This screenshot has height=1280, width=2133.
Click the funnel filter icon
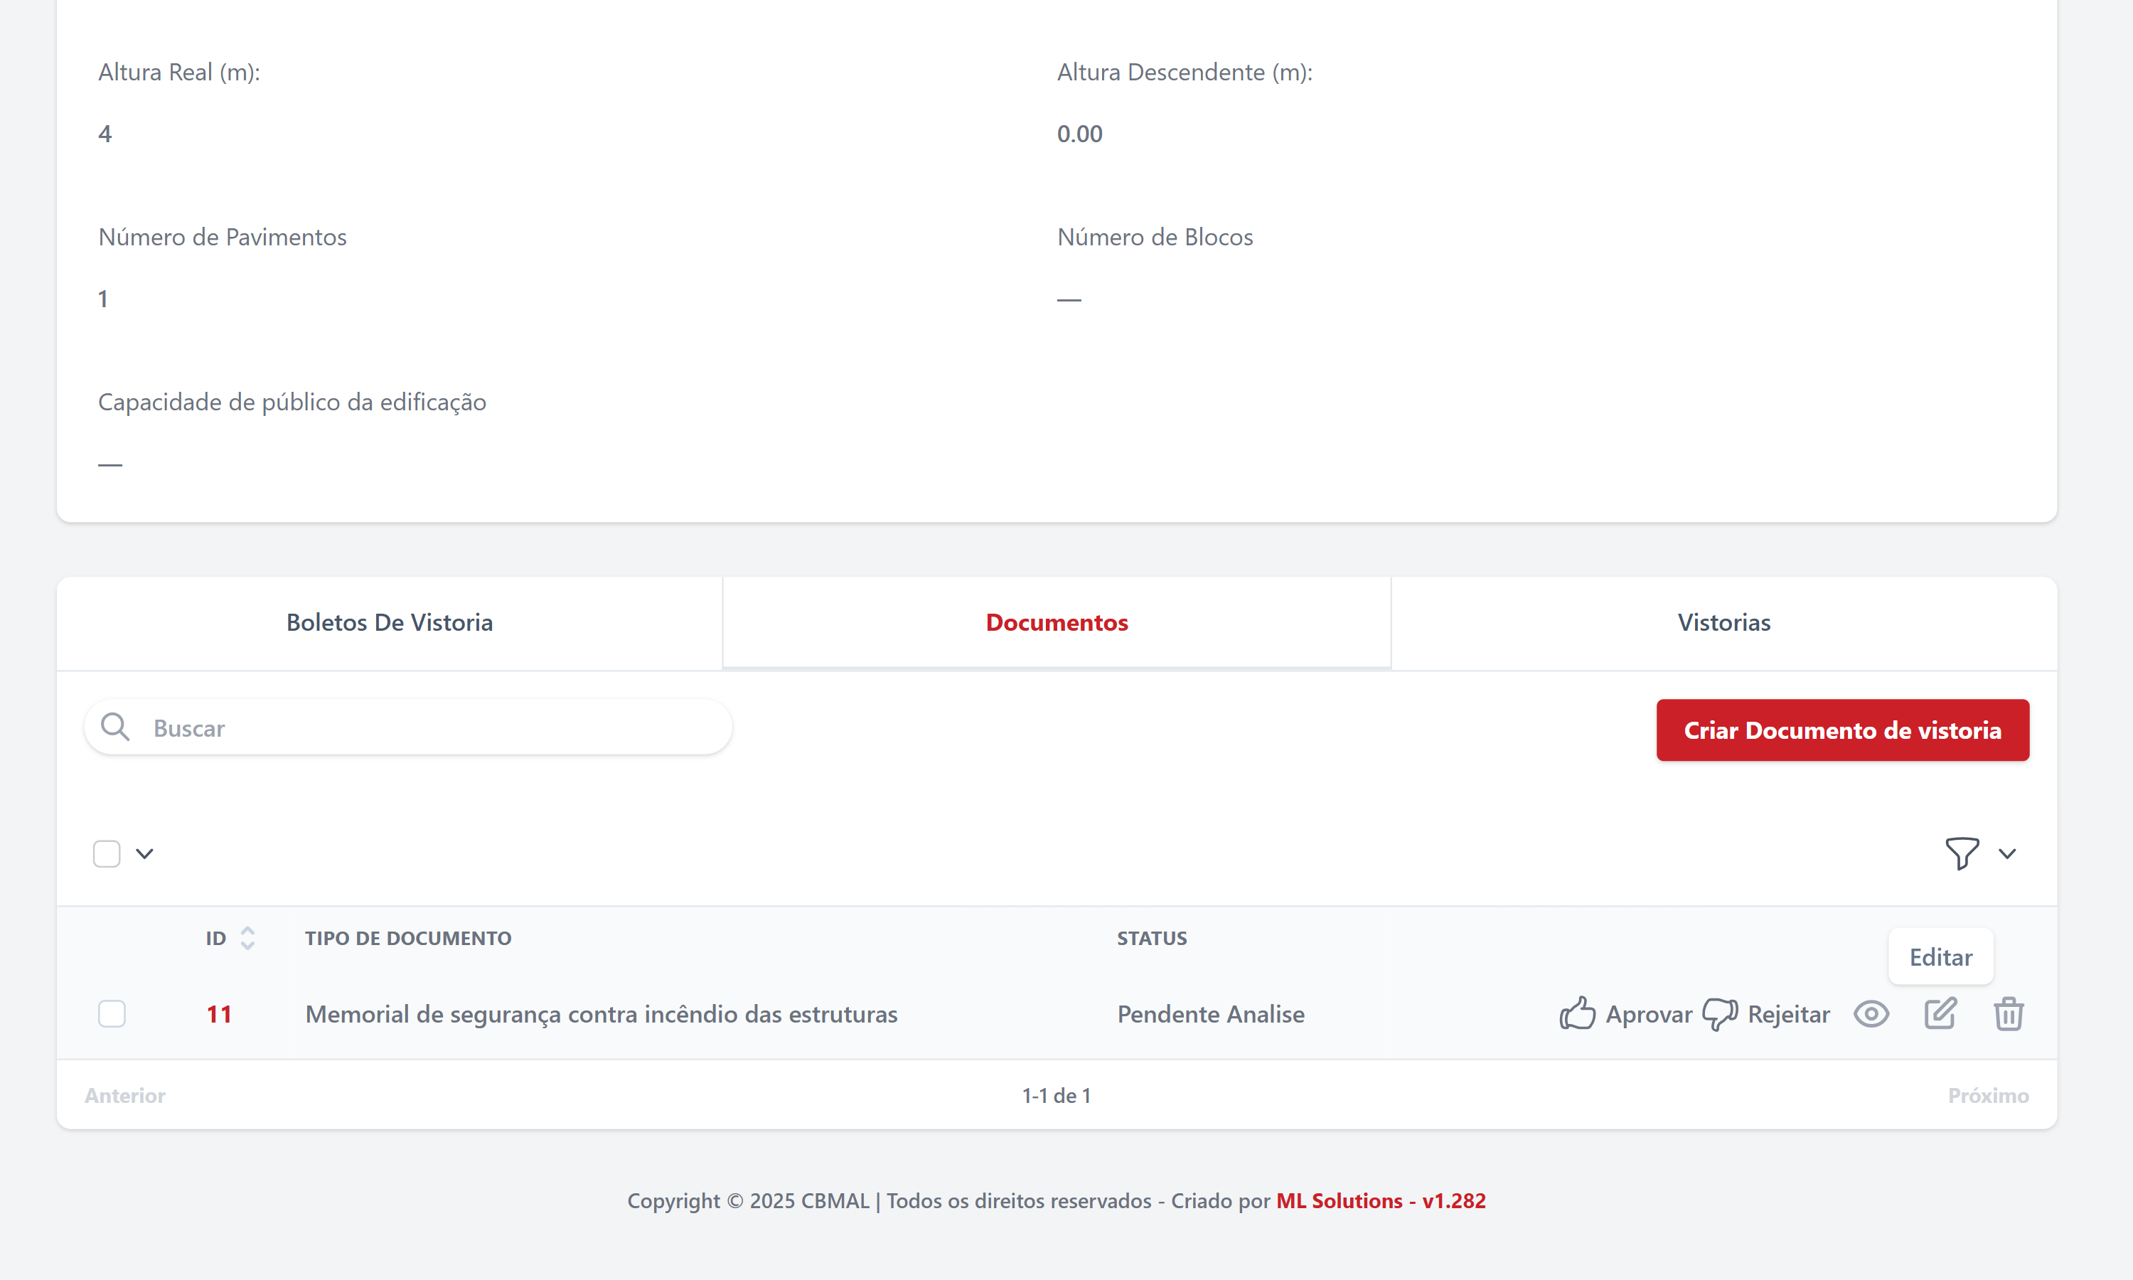pyautogui.click(x=1962, y=853)
